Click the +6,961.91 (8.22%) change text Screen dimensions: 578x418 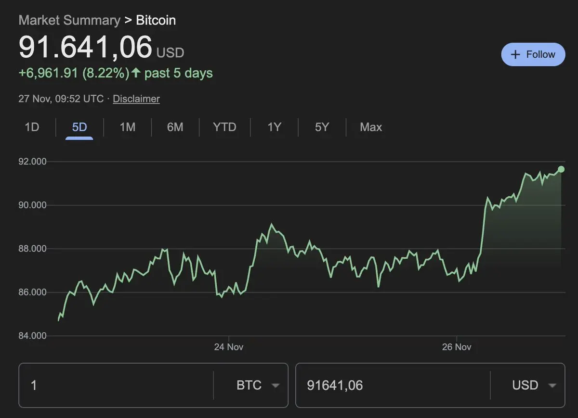[74, 73]
